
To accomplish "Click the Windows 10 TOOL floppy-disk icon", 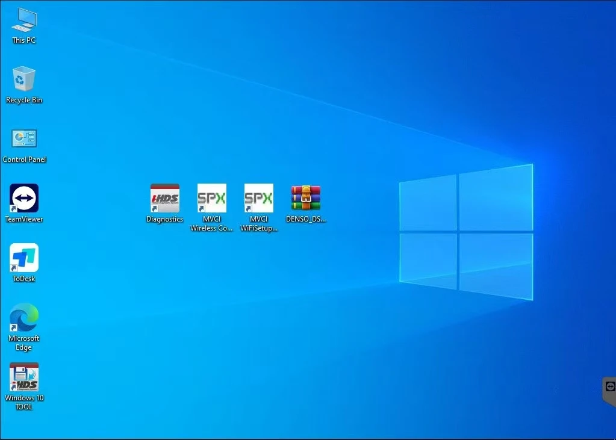I will [24, 377].
